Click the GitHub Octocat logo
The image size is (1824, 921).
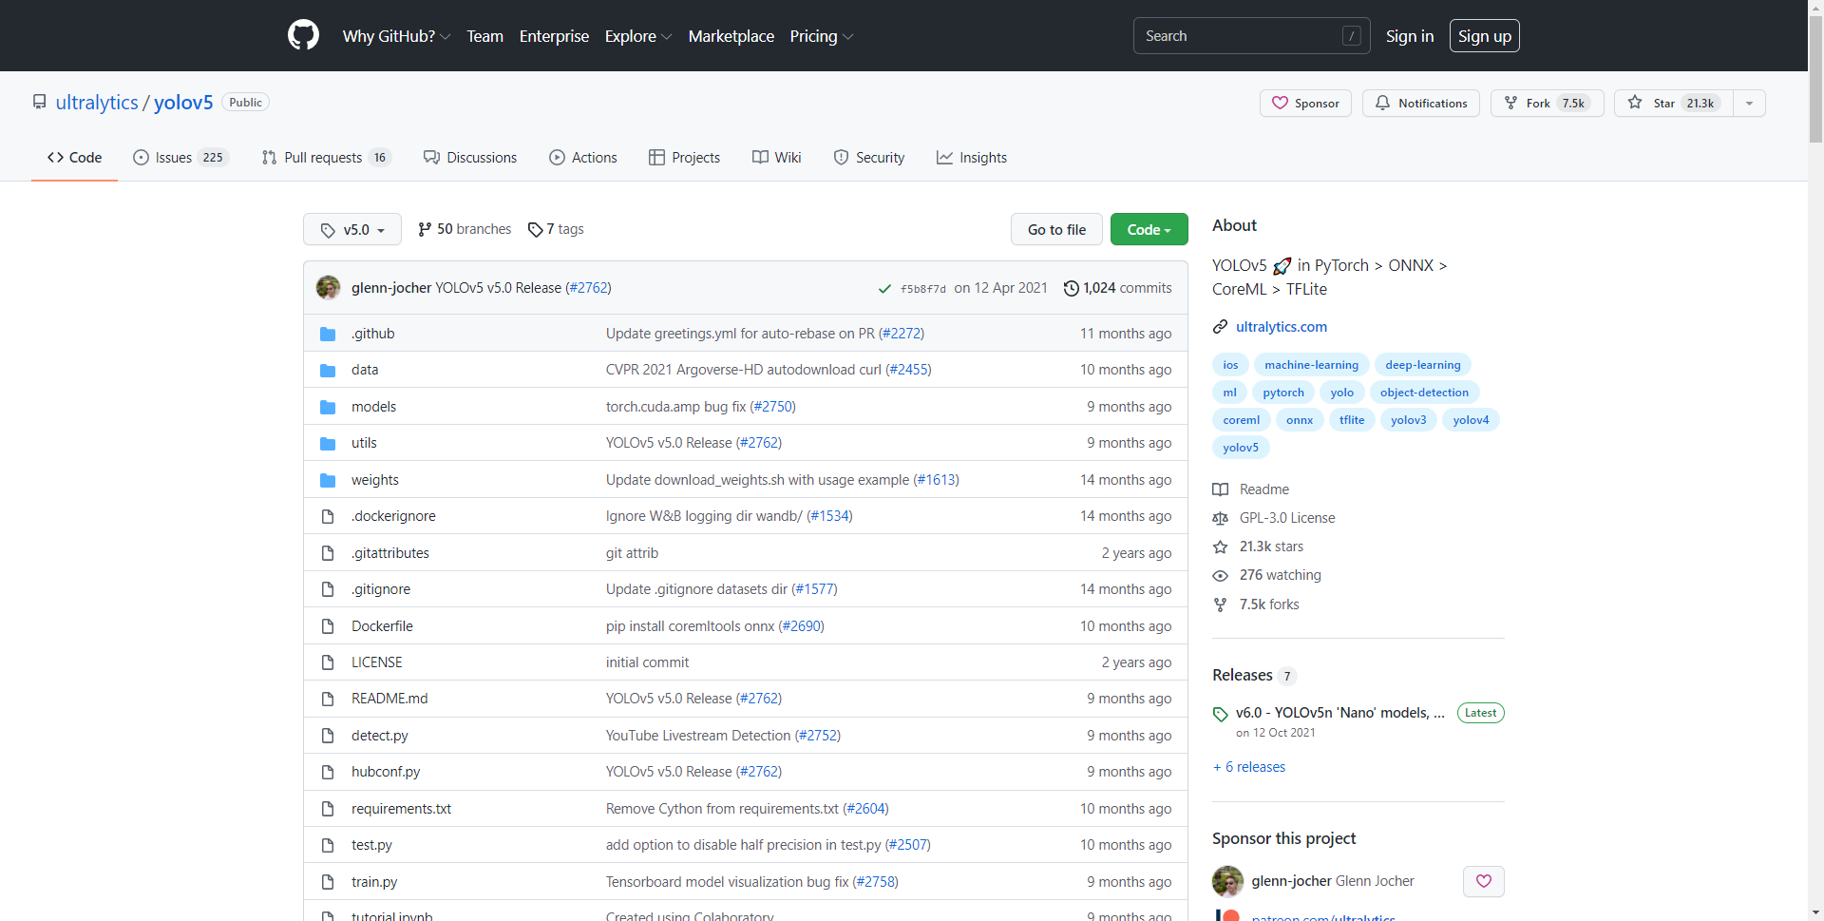click(x=303, y=35)
